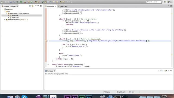
Task: Open Terminal from the Dock
Action: coord(118,97)
